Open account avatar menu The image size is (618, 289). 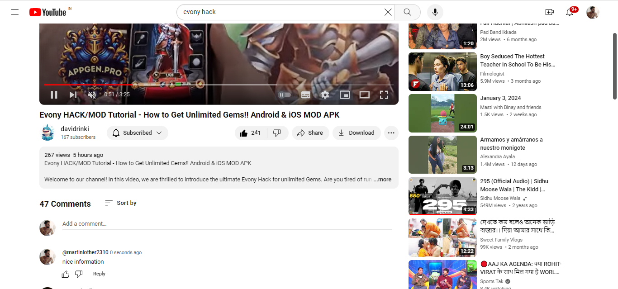click(x=593, y=12)
